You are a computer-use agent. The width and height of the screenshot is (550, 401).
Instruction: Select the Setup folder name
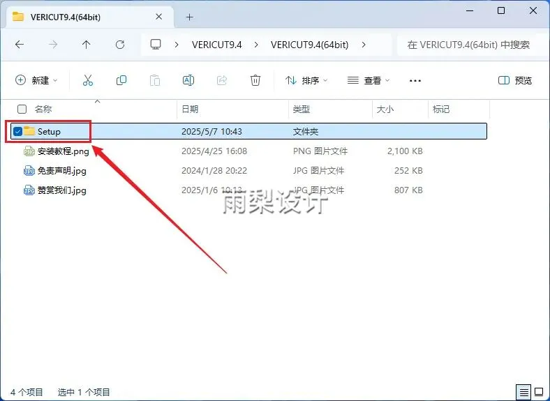tap(49, 131)
